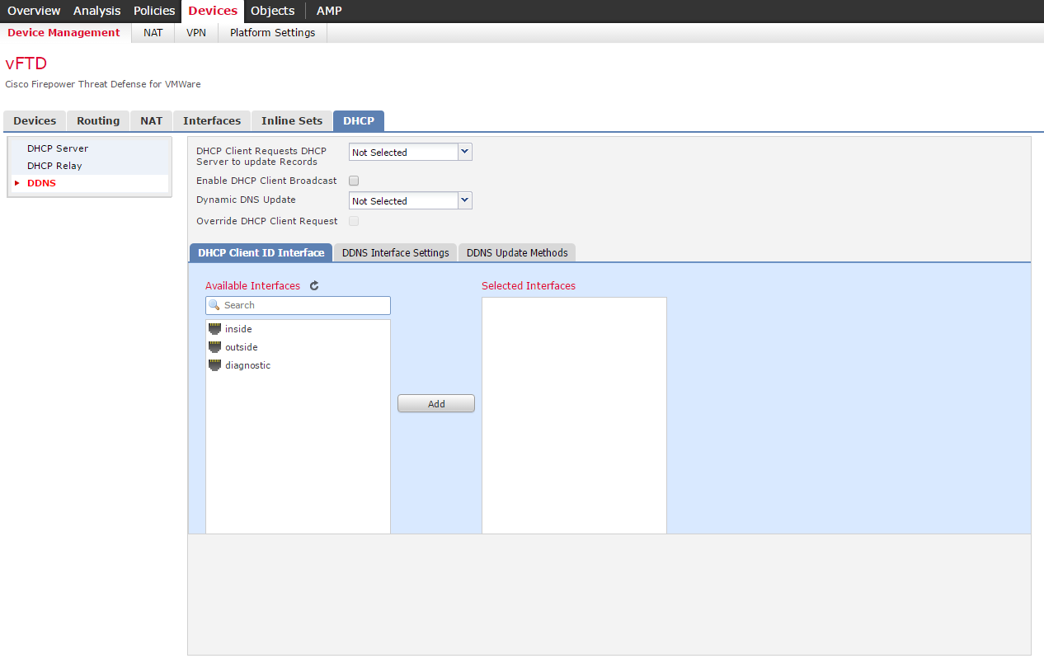Click the search magnifier icon
Image resolution: width=1044 pixels, height=663 pixels.
[214, 305]
